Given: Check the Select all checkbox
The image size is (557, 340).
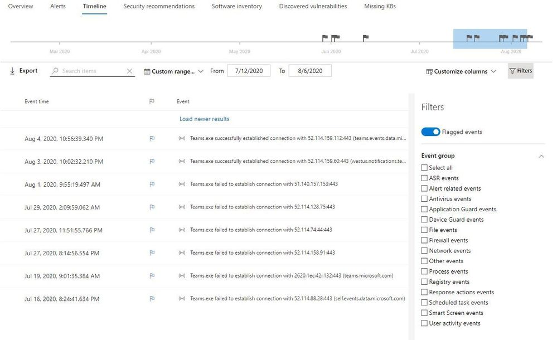Looking at the screenshot, I should 424,167.
